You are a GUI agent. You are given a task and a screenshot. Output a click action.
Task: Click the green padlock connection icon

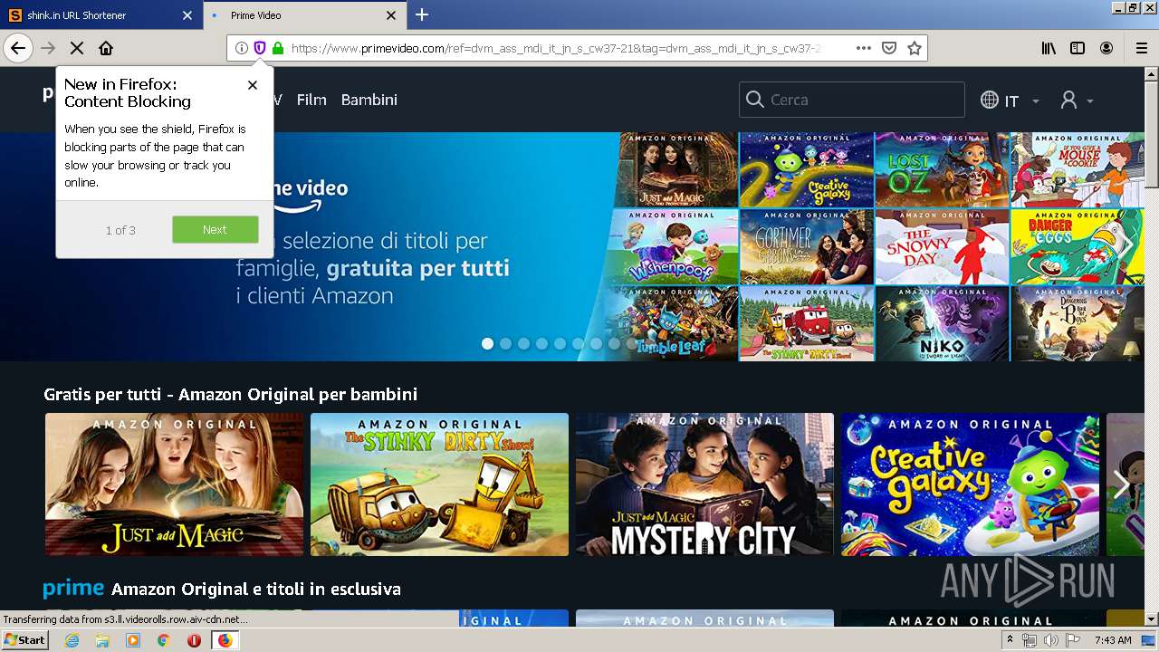pos(277,48)
